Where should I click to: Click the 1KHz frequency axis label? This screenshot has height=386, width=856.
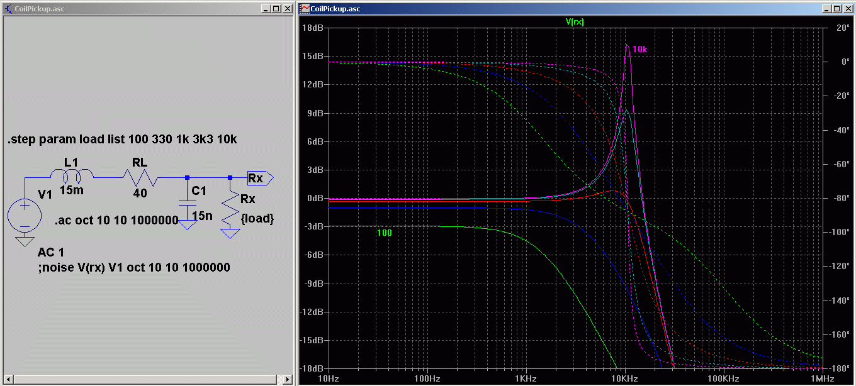point(526,378)
